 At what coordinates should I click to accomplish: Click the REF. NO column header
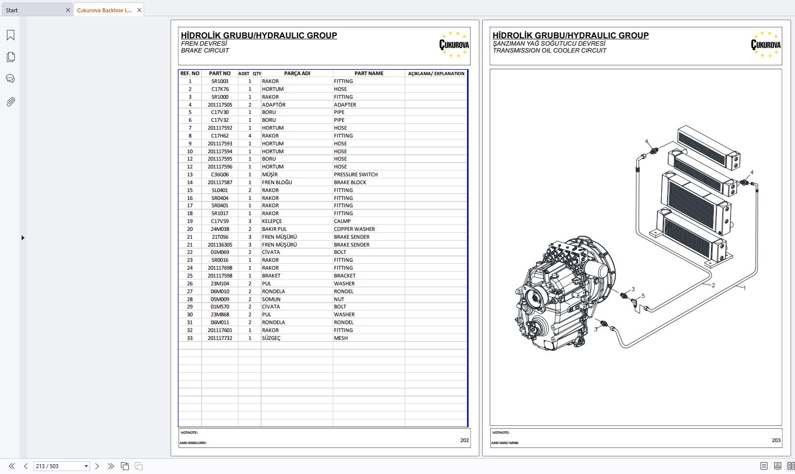point(190,73)
